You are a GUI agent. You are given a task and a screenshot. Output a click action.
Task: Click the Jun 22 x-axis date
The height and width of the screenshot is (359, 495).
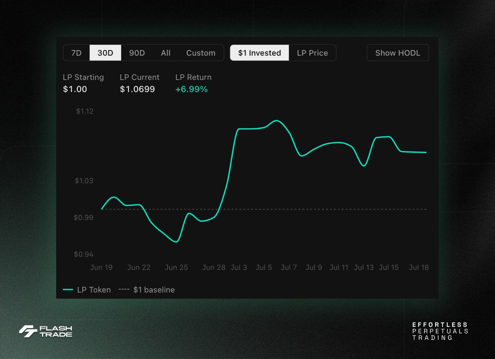pyautogui.click(x=139, y=267)
